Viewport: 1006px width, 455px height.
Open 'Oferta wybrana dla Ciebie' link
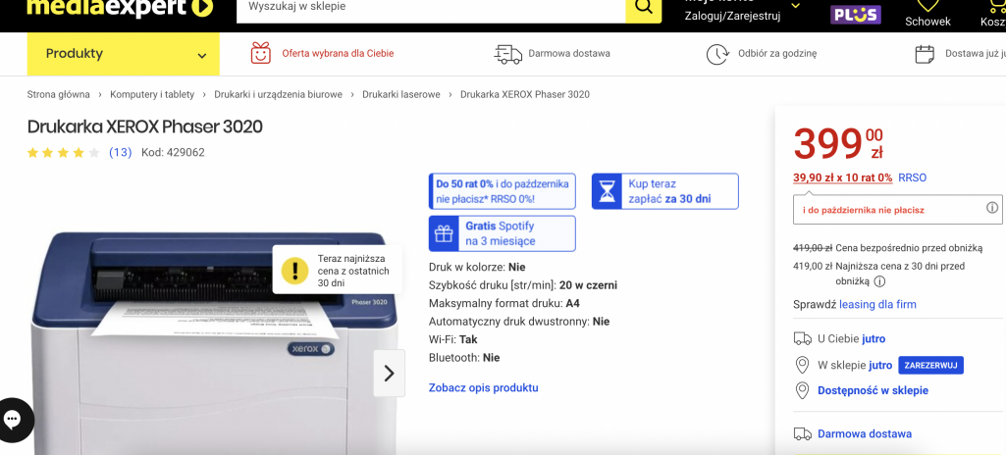pos(338,54)
